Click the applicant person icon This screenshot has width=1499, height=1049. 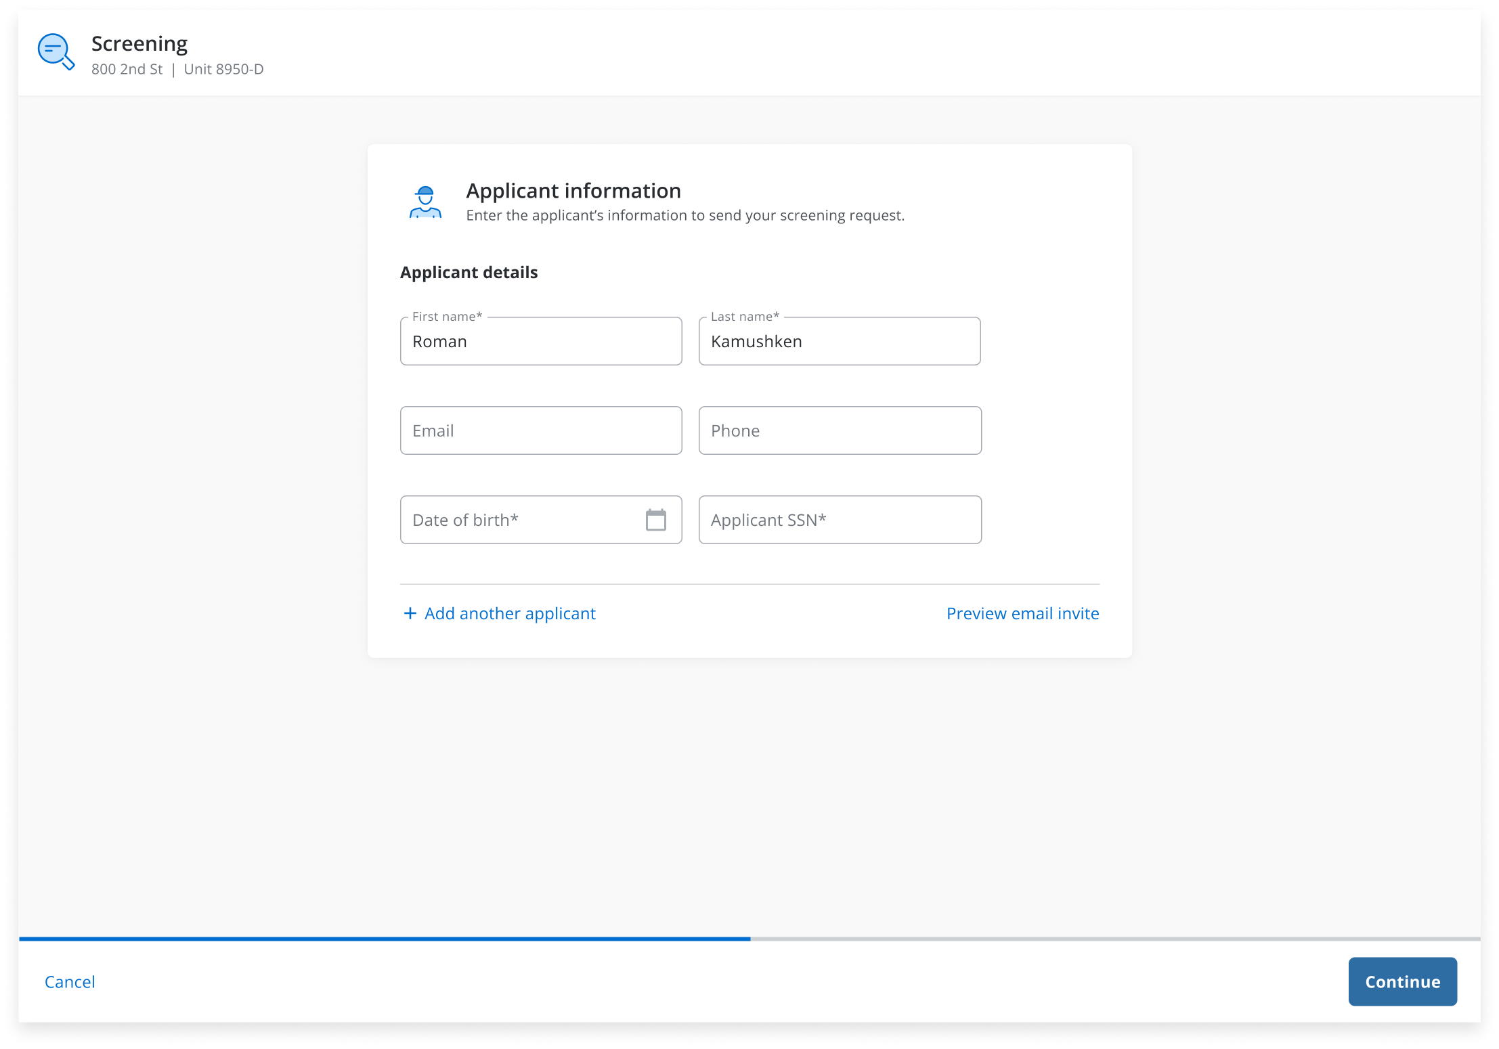pos(425,202)
